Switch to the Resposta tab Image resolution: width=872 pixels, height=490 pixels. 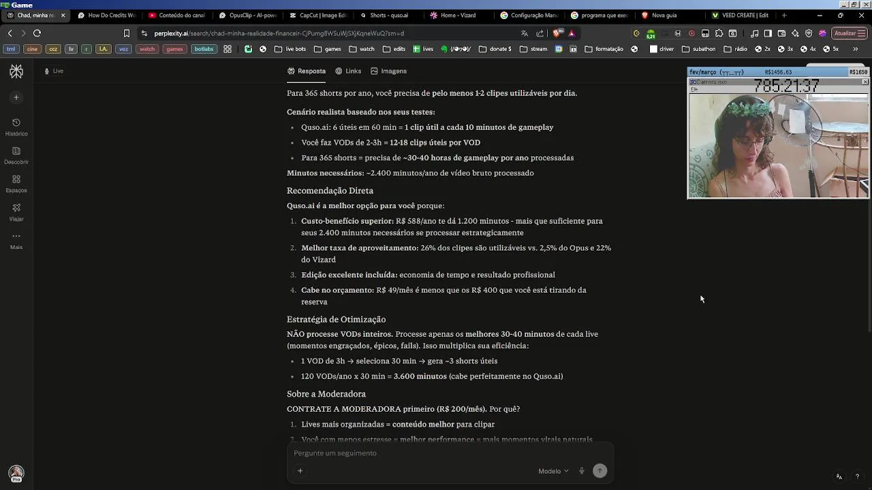coord(307,71)
